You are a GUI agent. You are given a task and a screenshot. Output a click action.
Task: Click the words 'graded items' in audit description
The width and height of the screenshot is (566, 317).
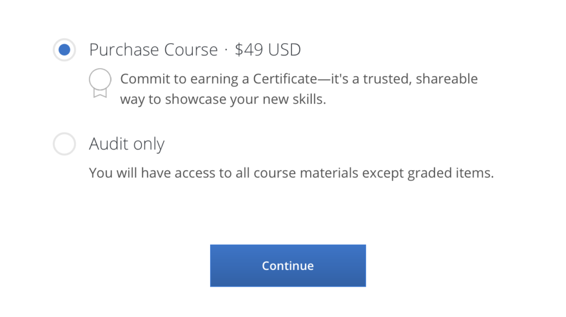[x=450, y=173]
